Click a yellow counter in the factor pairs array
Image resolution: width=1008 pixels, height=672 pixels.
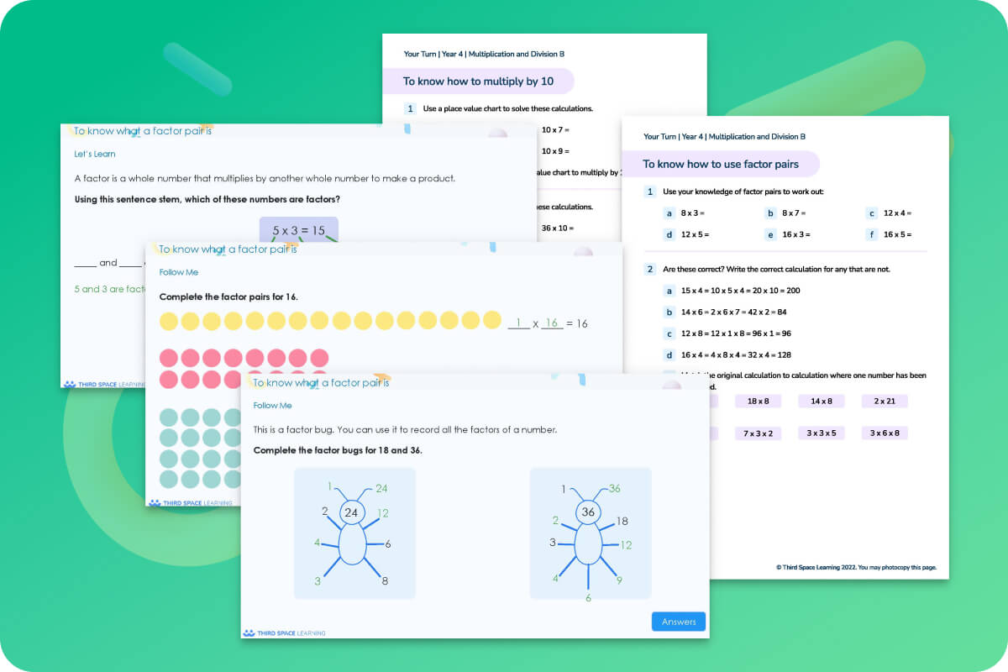252,320
